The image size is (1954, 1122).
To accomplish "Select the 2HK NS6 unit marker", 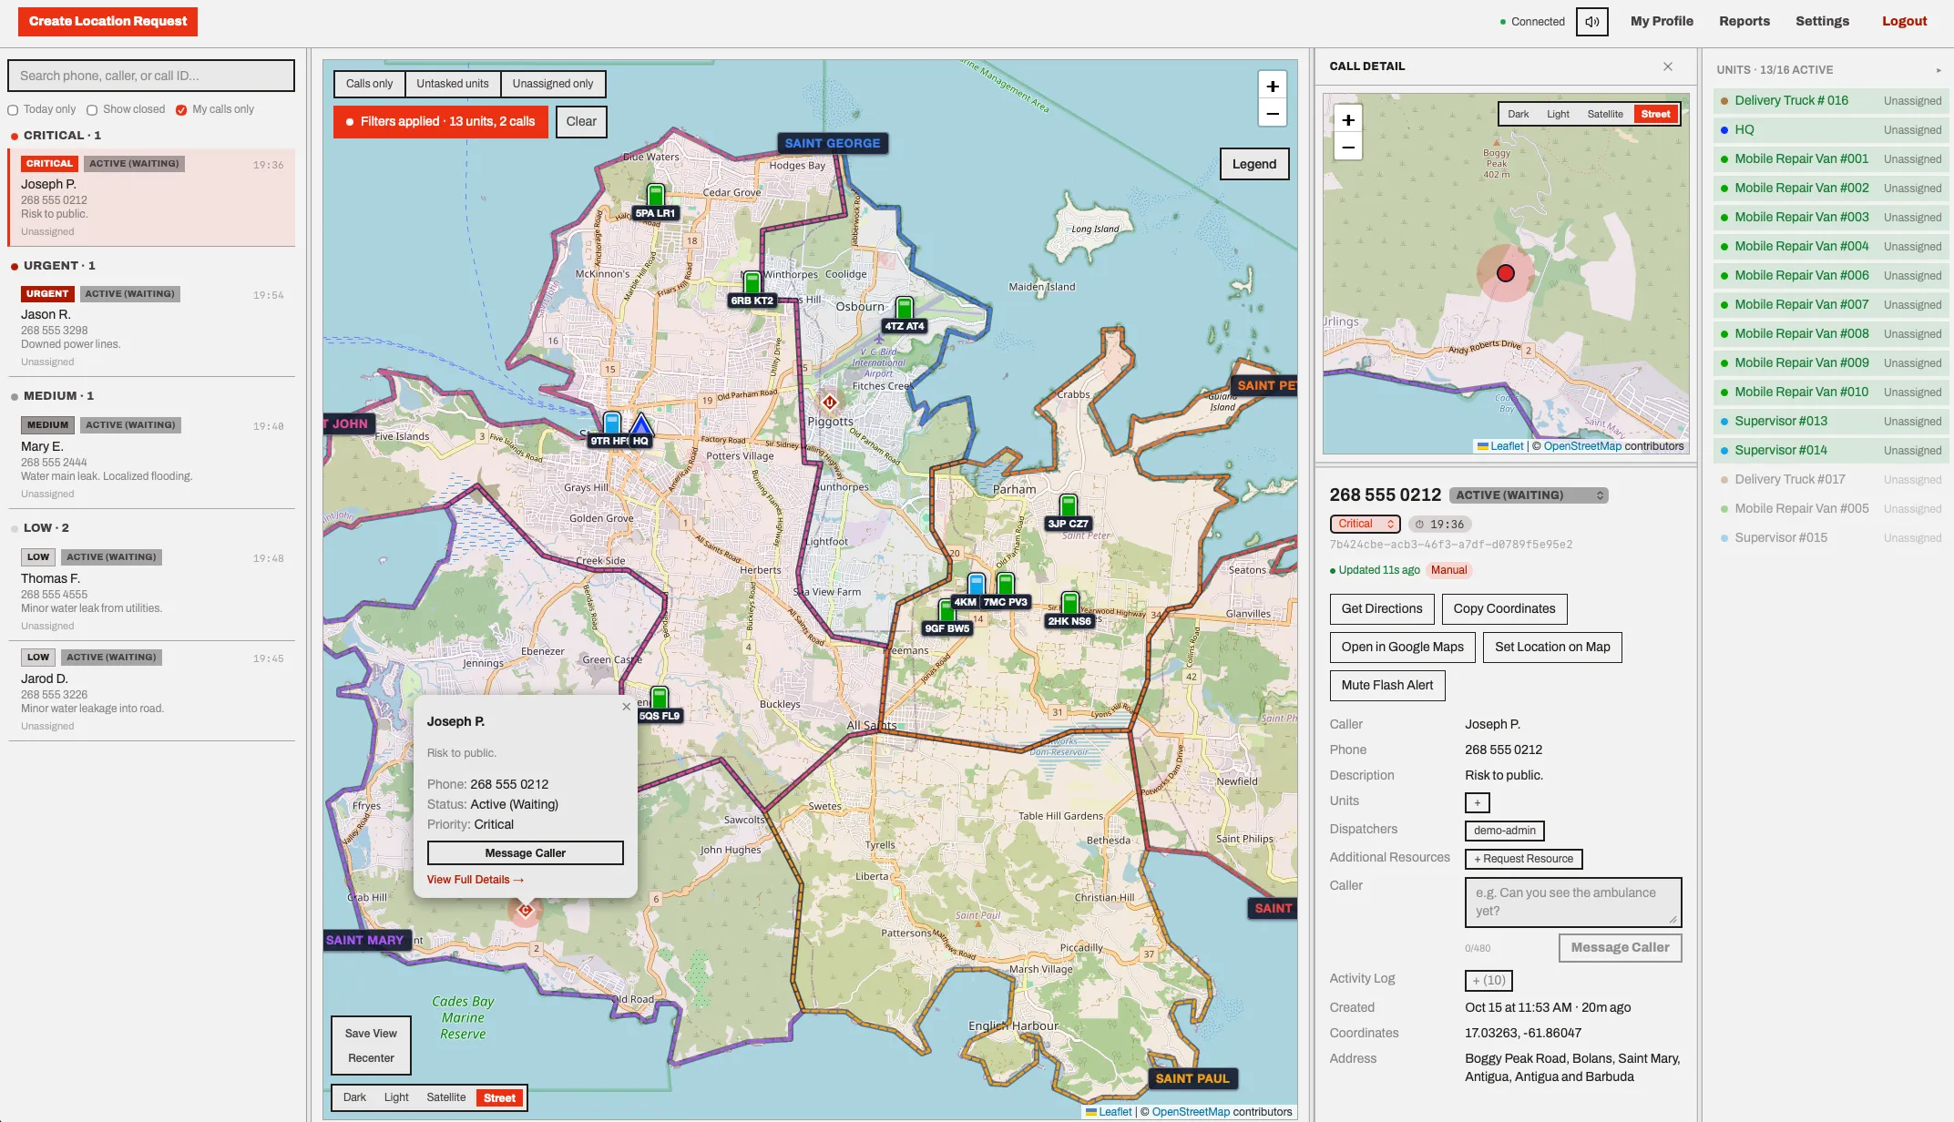I will coord(1069,603).
